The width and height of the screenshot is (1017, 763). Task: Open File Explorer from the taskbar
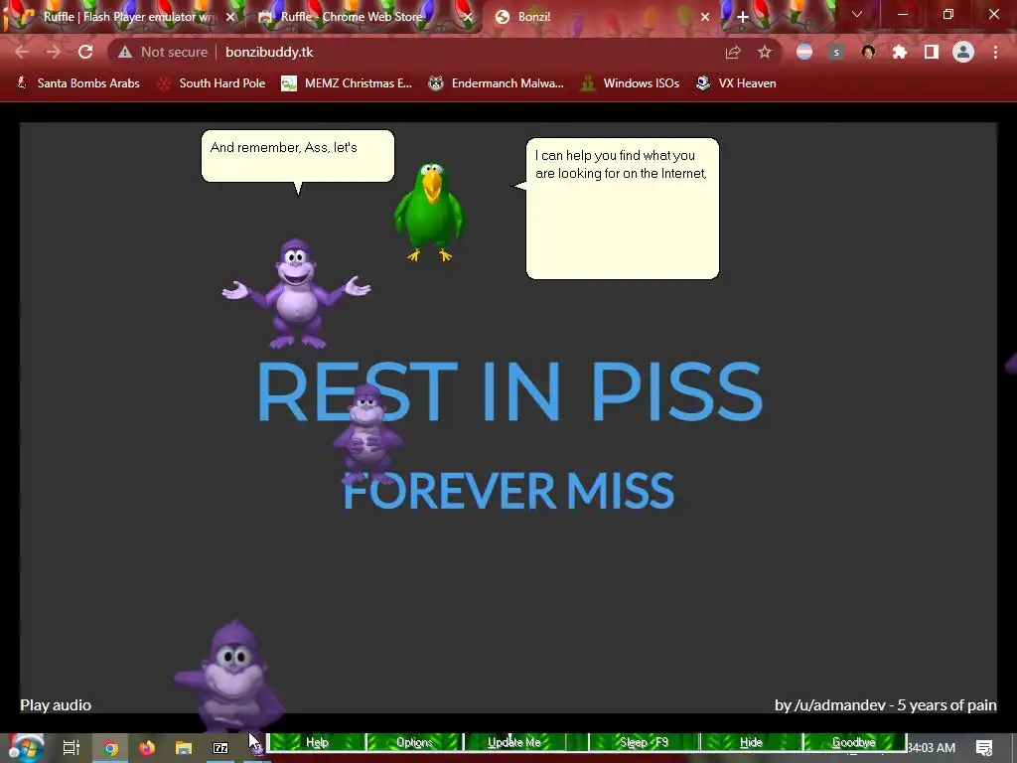pos(184,748)
